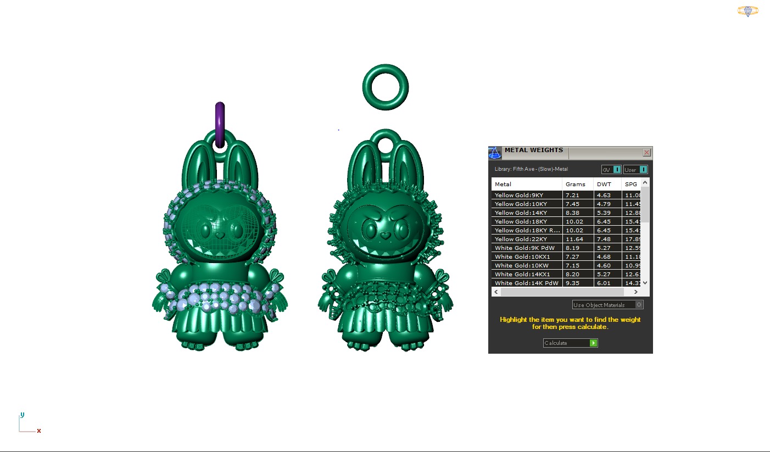Image resolution: width=770 pixels, height=452 pixels.
Task: Sort by the Grams column header
Action: tap(578, 185)
